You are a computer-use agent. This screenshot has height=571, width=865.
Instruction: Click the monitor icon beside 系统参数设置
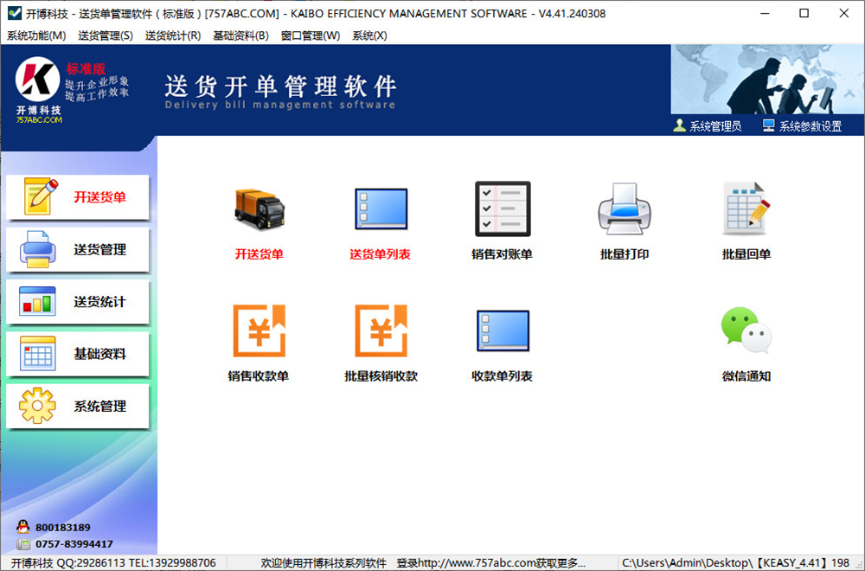(768, 125)
